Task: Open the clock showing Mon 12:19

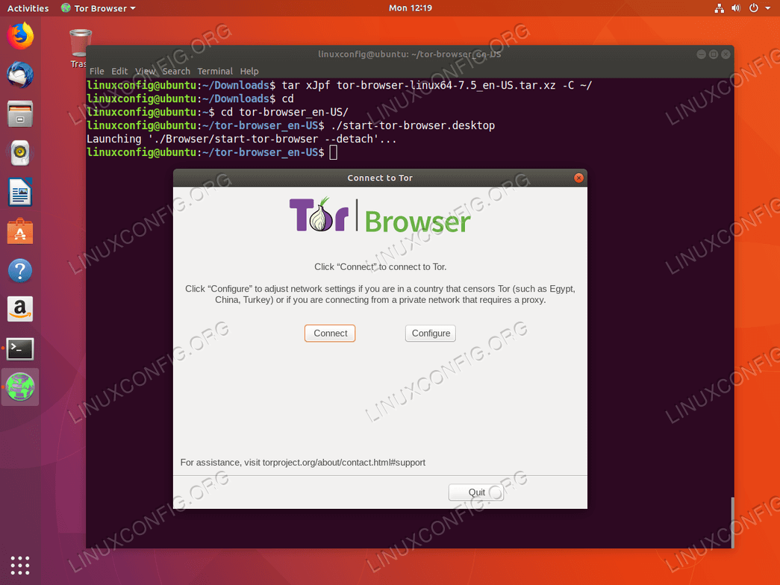Action: click(411, 8)
